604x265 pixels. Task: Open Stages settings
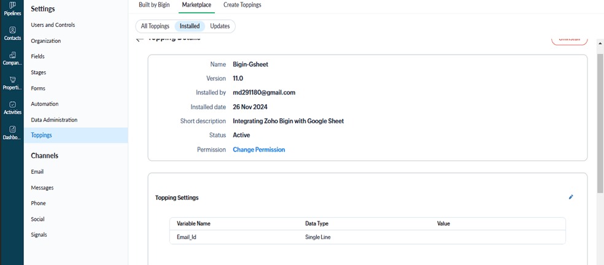tap(39, 72)
